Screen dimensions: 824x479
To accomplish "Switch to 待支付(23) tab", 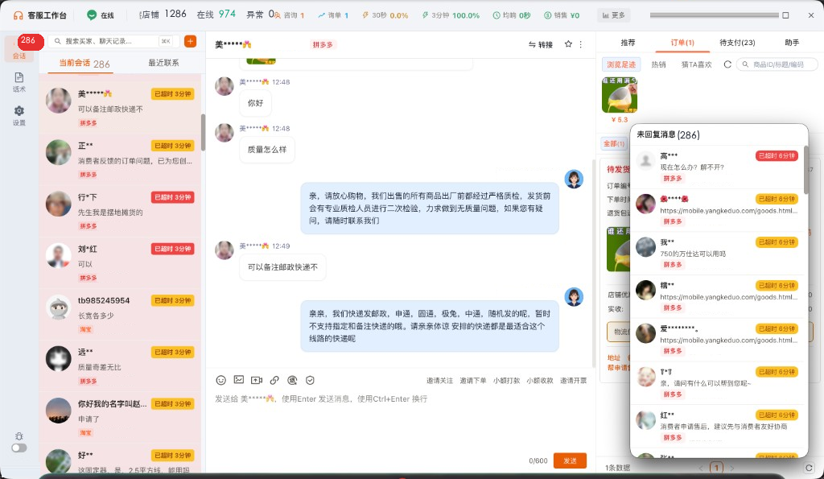I will click(x=737, y=43).
